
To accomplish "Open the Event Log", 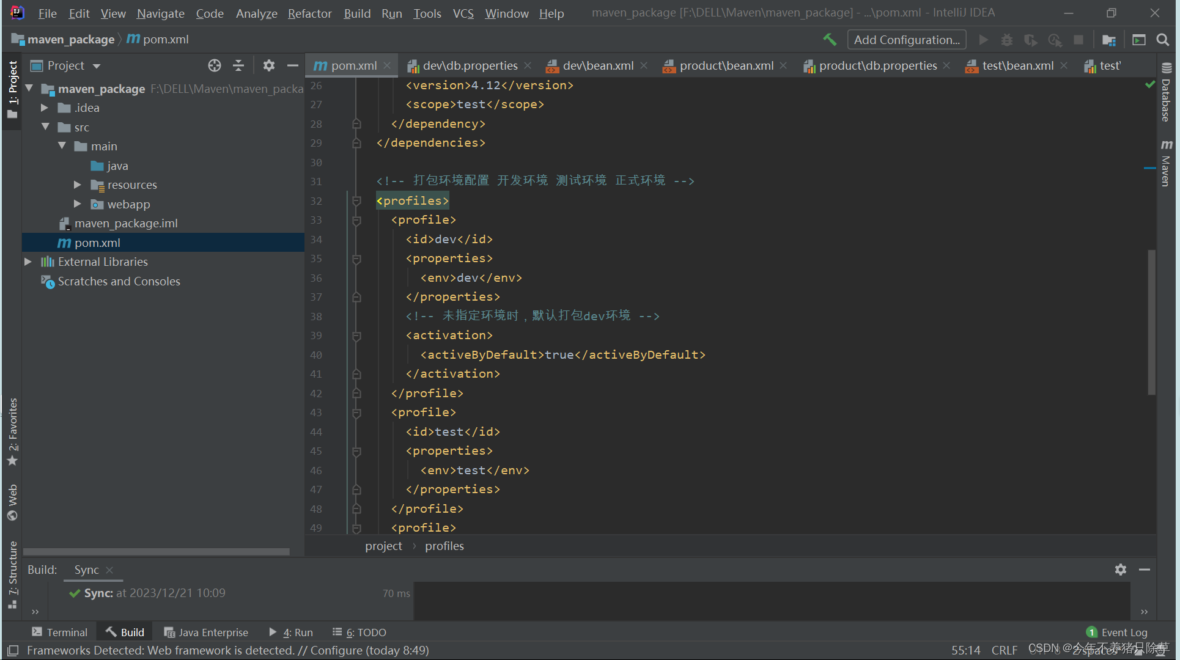I will (x=1117, y=632).
